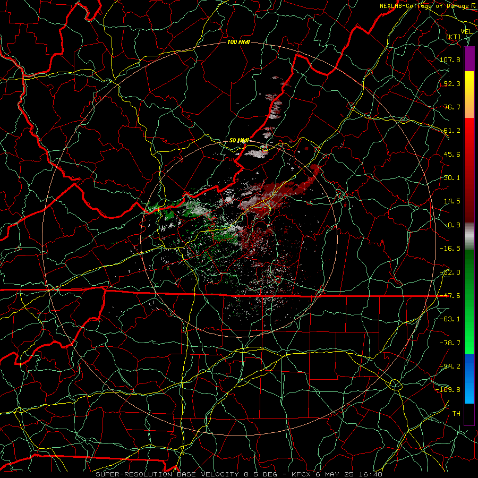Click the Super-Resolution Base Velocity caption
Image resolution: width=478 pixels, height=478 pixels.
238,474
